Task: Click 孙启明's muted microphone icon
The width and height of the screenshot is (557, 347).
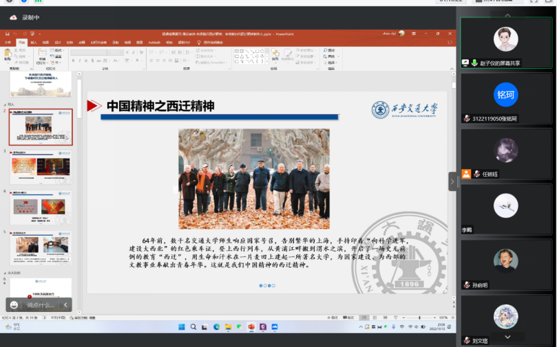Action: pyautogui.click(x=467, y=285)
